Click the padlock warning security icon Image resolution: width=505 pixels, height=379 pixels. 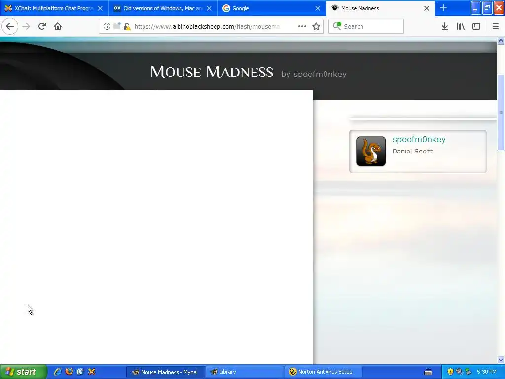click(x=127, y=26)
